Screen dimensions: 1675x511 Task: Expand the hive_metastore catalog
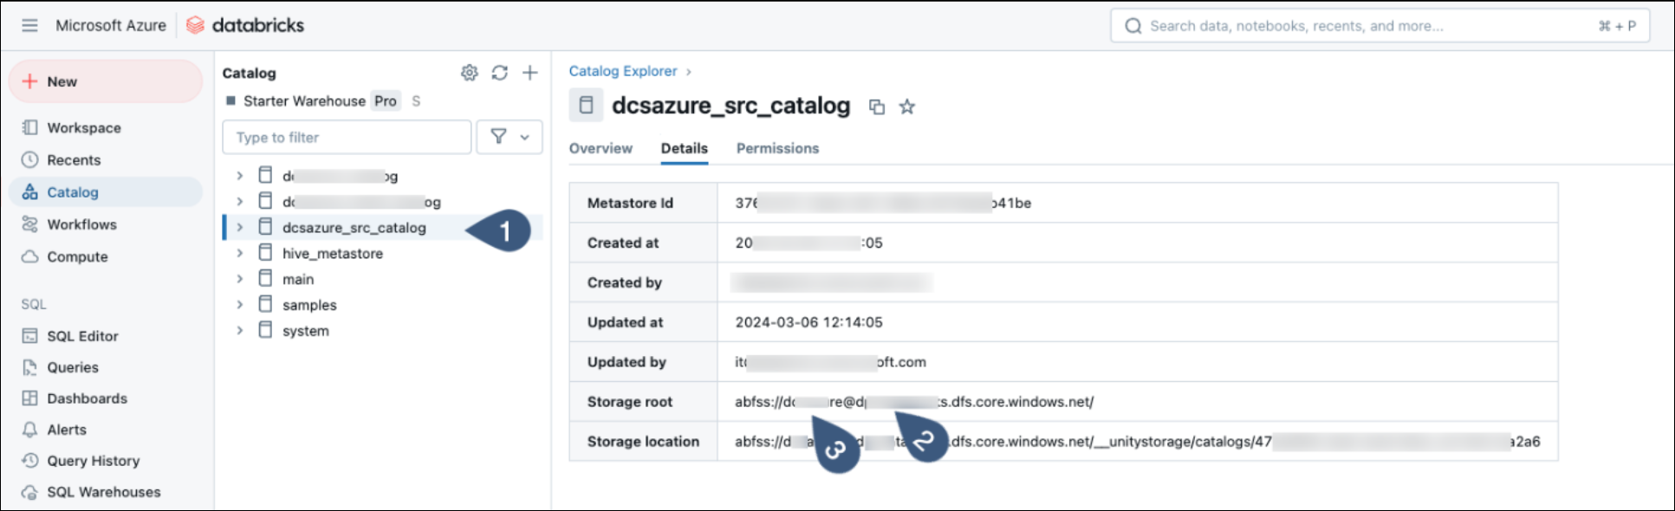[240, 253]
